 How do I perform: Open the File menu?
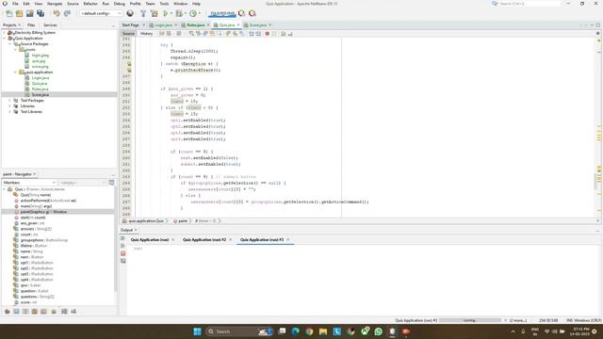15,4
